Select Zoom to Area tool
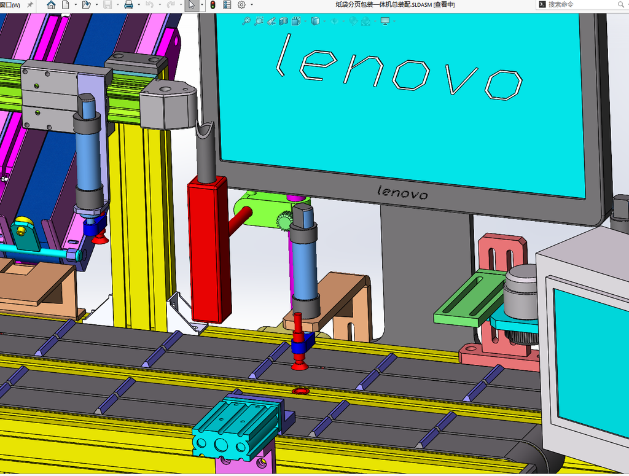 (x=259, y=21)
